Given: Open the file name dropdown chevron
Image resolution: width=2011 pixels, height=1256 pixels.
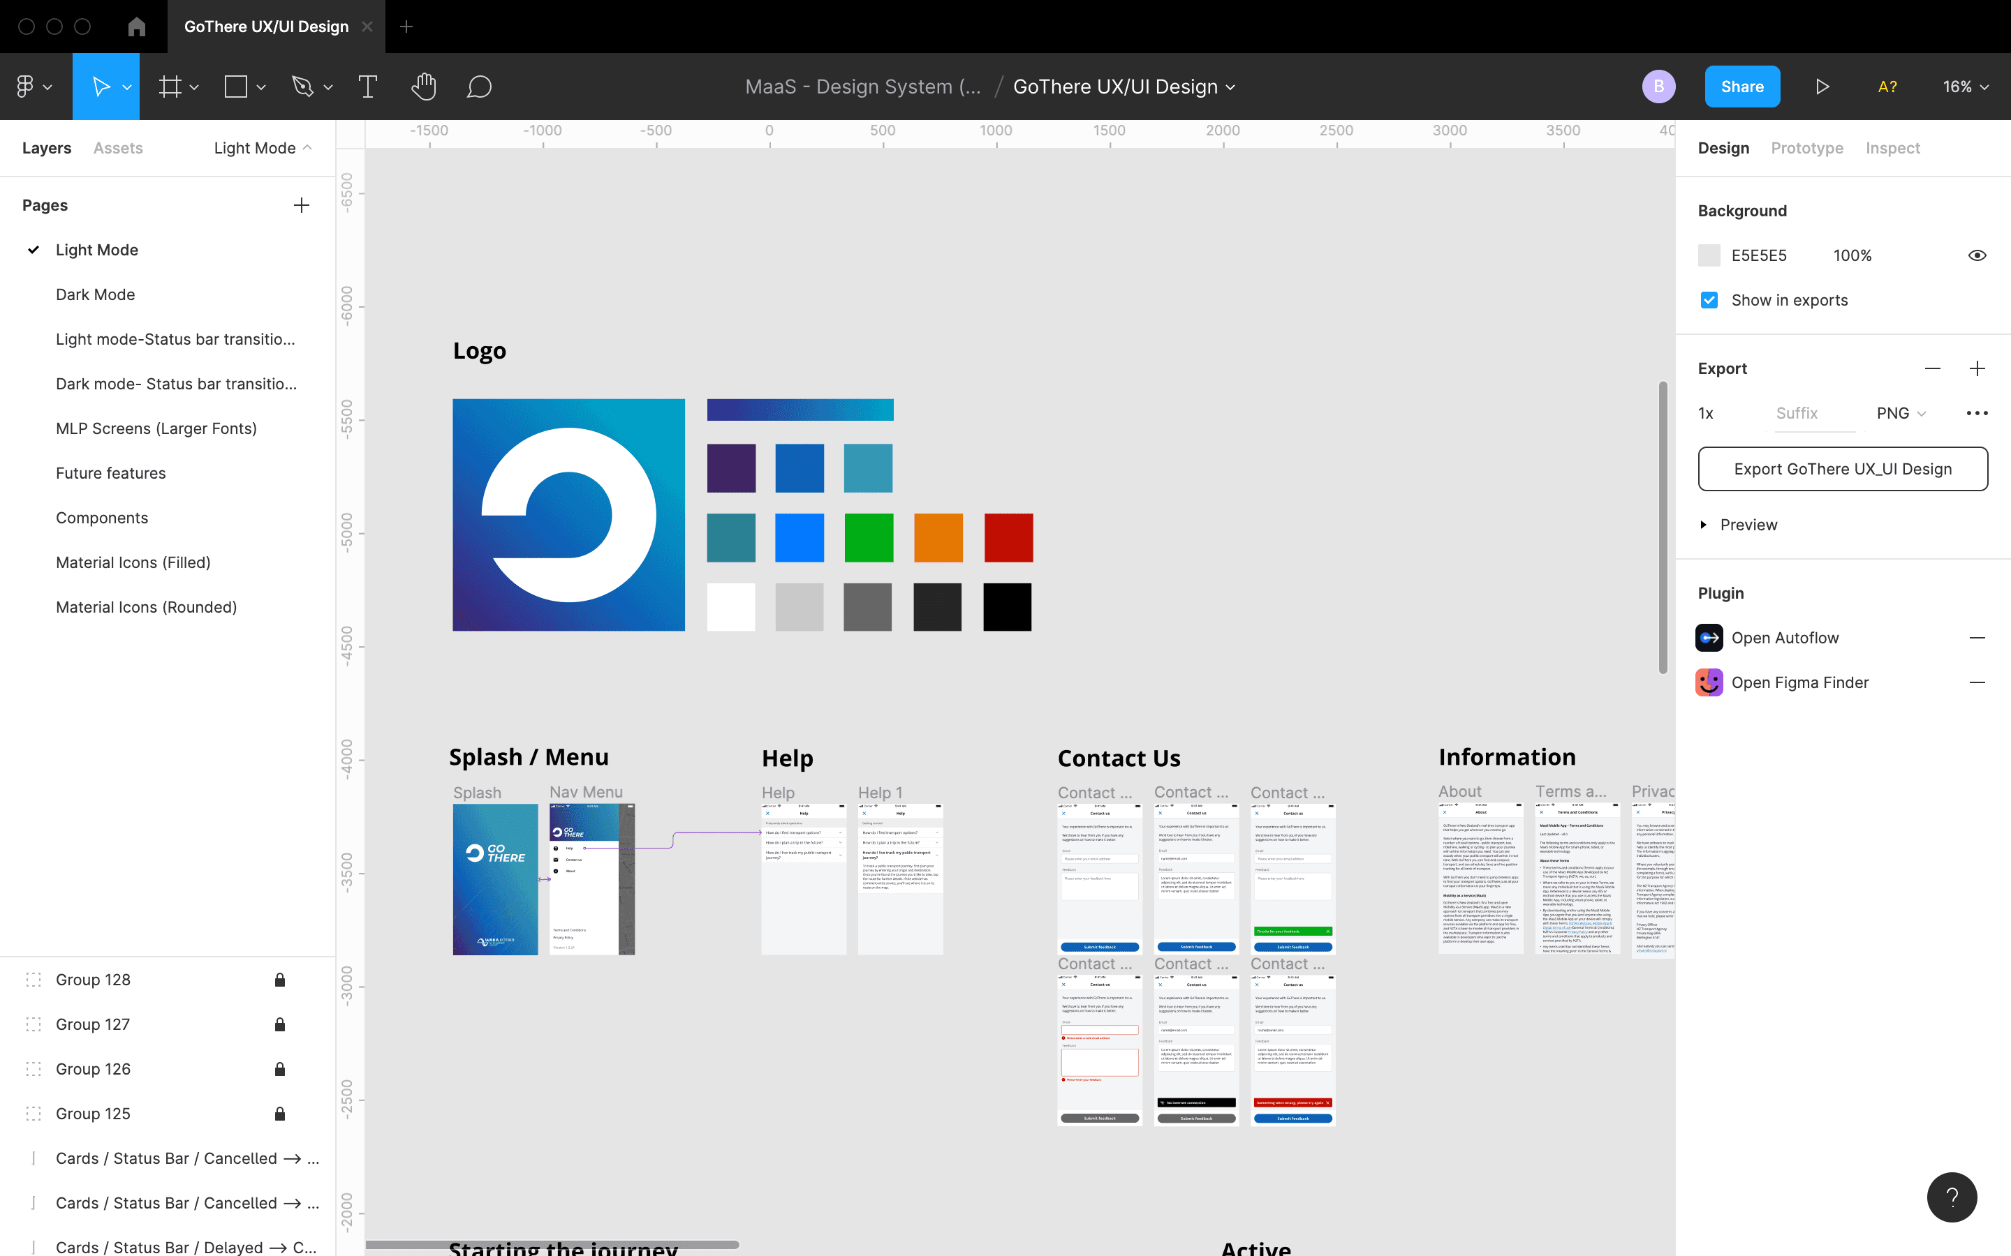Looking at the screenshot, I should [1231, 87].
